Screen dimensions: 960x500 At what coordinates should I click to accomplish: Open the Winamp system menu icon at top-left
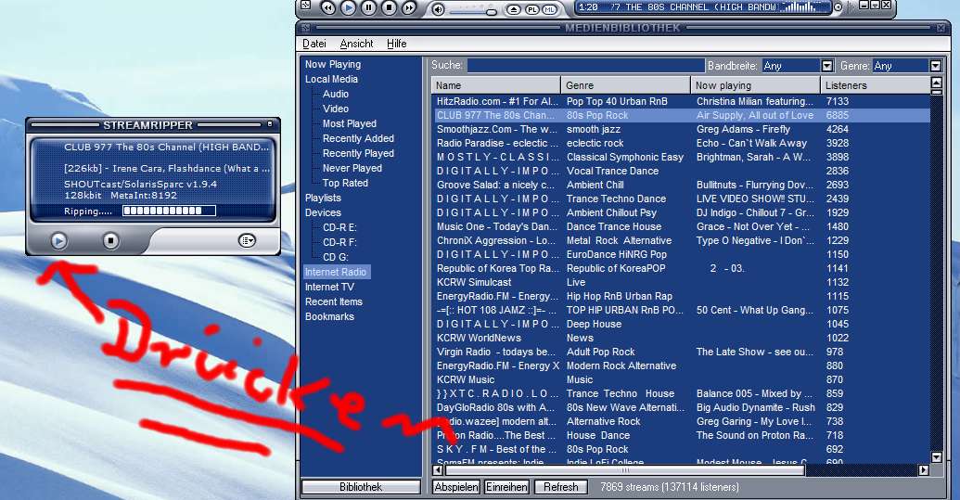306,6
